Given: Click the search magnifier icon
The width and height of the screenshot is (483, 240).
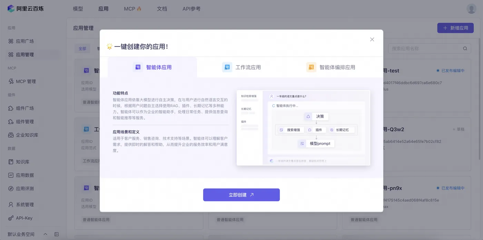Looking at the screenshot, I should (x=465, y=49).
